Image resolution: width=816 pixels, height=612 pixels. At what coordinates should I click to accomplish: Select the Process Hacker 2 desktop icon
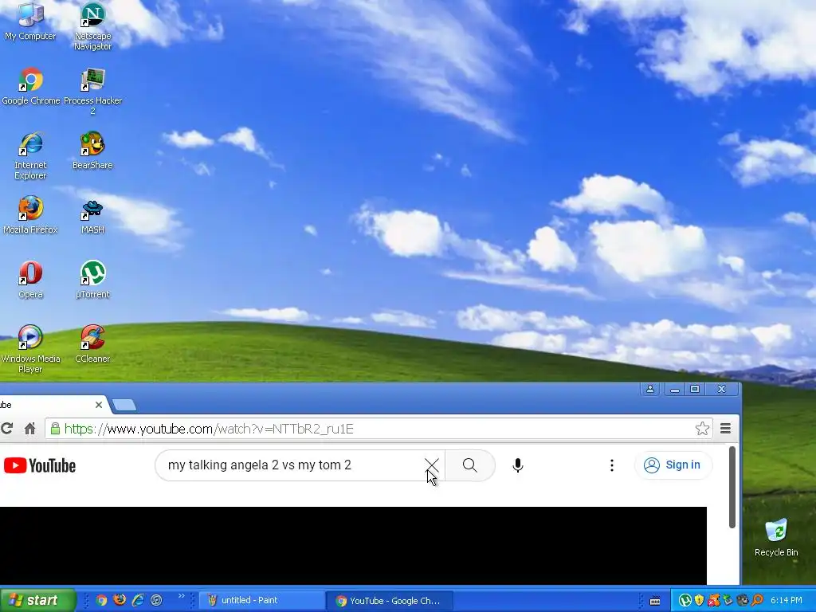[92, 91]
